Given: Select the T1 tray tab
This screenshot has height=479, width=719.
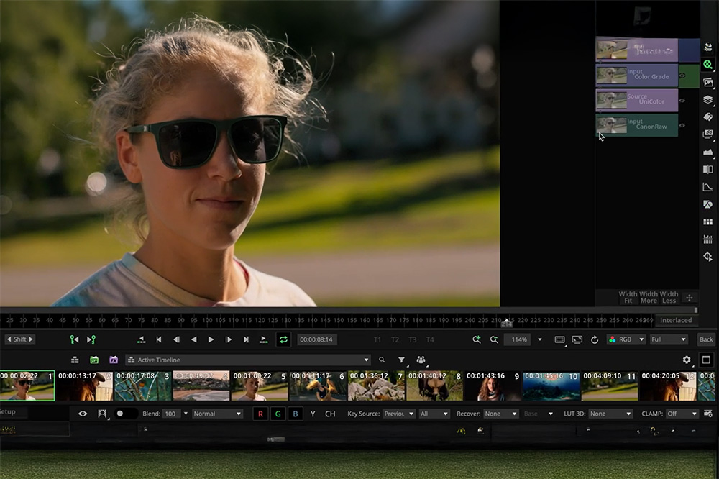Looking at the screenshot, I should 377,339.
